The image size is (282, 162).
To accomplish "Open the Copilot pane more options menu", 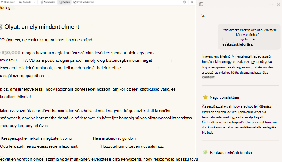I will coord(271,4).
